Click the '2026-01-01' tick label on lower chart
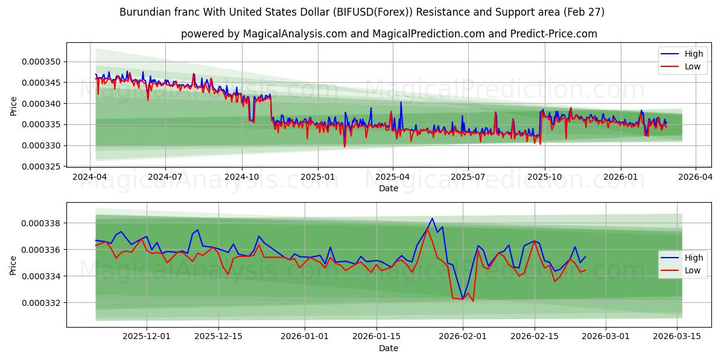The width and height of the screenshot is (724, 362). pyautogui.click(x=304, y=337)
